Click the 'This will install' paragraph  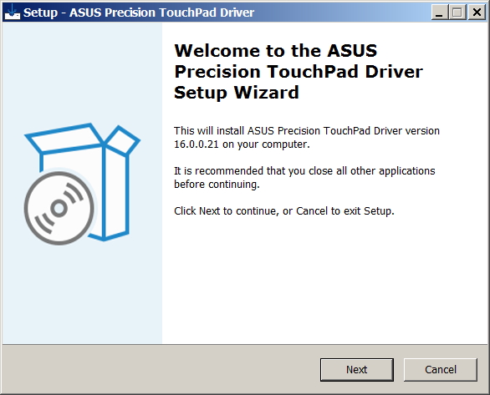[x=307, y=138]
